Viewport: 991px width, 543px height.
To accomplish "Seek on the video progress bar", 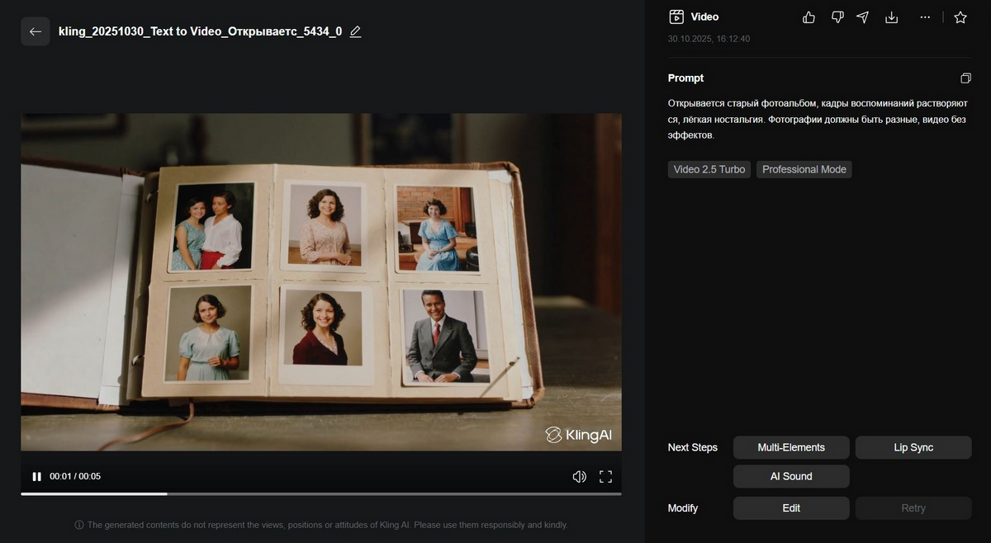I will (321, 493).
